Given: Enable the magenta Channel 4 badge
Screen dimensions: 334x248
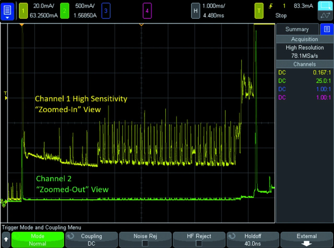Looking at the screenshot, I should click(x=147, y=11).
